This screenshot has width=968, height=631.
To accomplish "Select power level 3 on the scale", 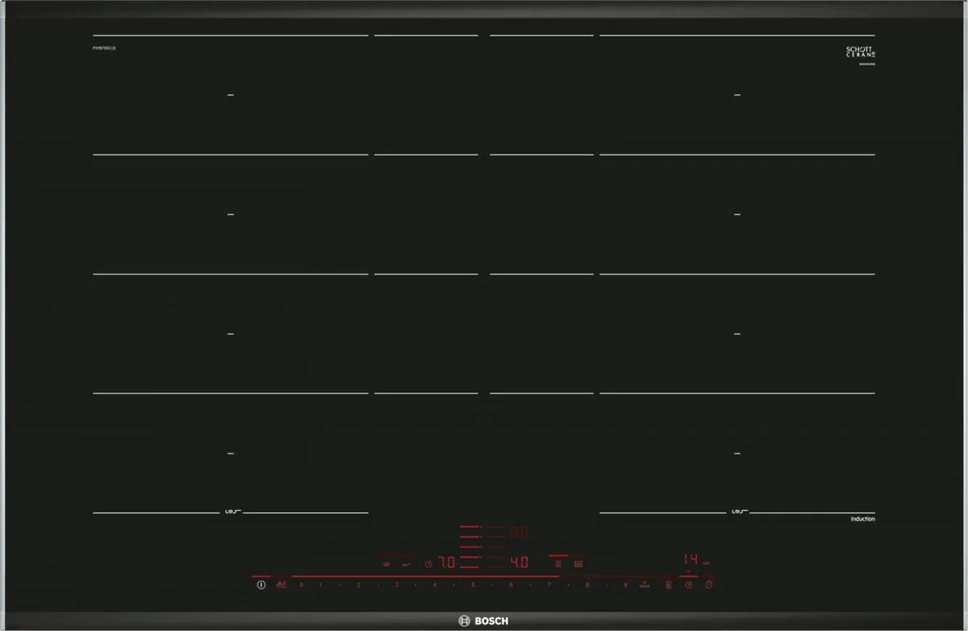I will pos(396,585).
